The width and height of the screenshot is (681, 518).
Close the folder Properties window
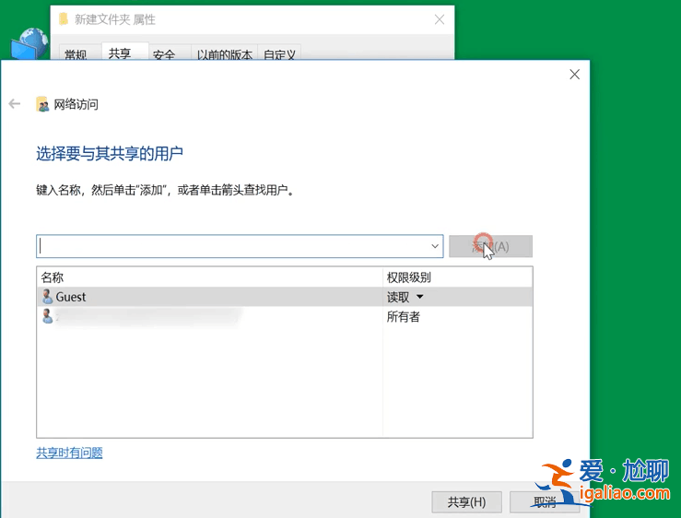pos(440,19)
